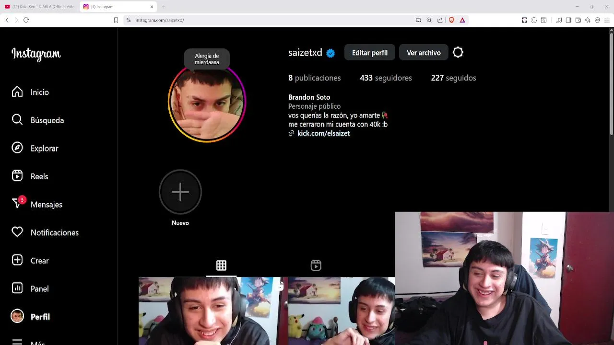
Task: Open the install/cast screen icon in address bar
Action: tap(418, 20)
